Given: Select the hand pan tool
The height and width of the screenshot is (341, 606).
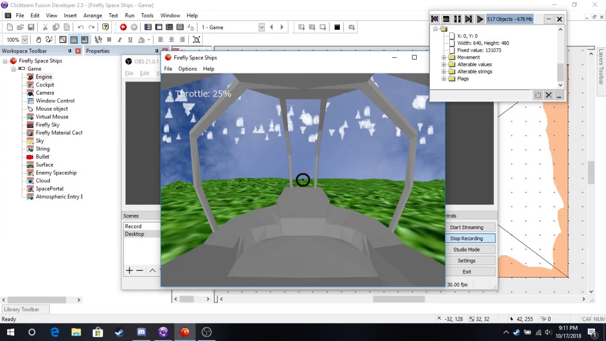Looking at the screenshot, I should (38, 40).
